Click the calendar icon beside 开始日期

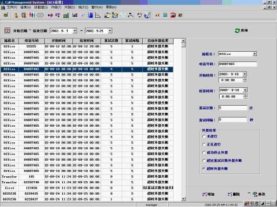tap(7, 31)
